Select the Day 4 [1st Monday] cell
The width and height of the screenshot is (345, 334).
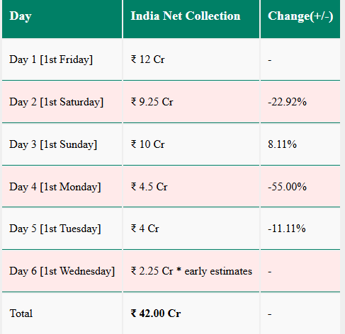(62, 187)
